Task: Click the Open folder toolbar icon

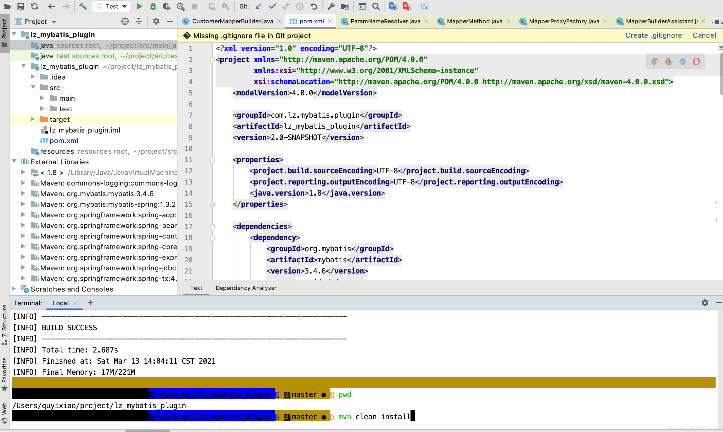Action: click(7, 6)
